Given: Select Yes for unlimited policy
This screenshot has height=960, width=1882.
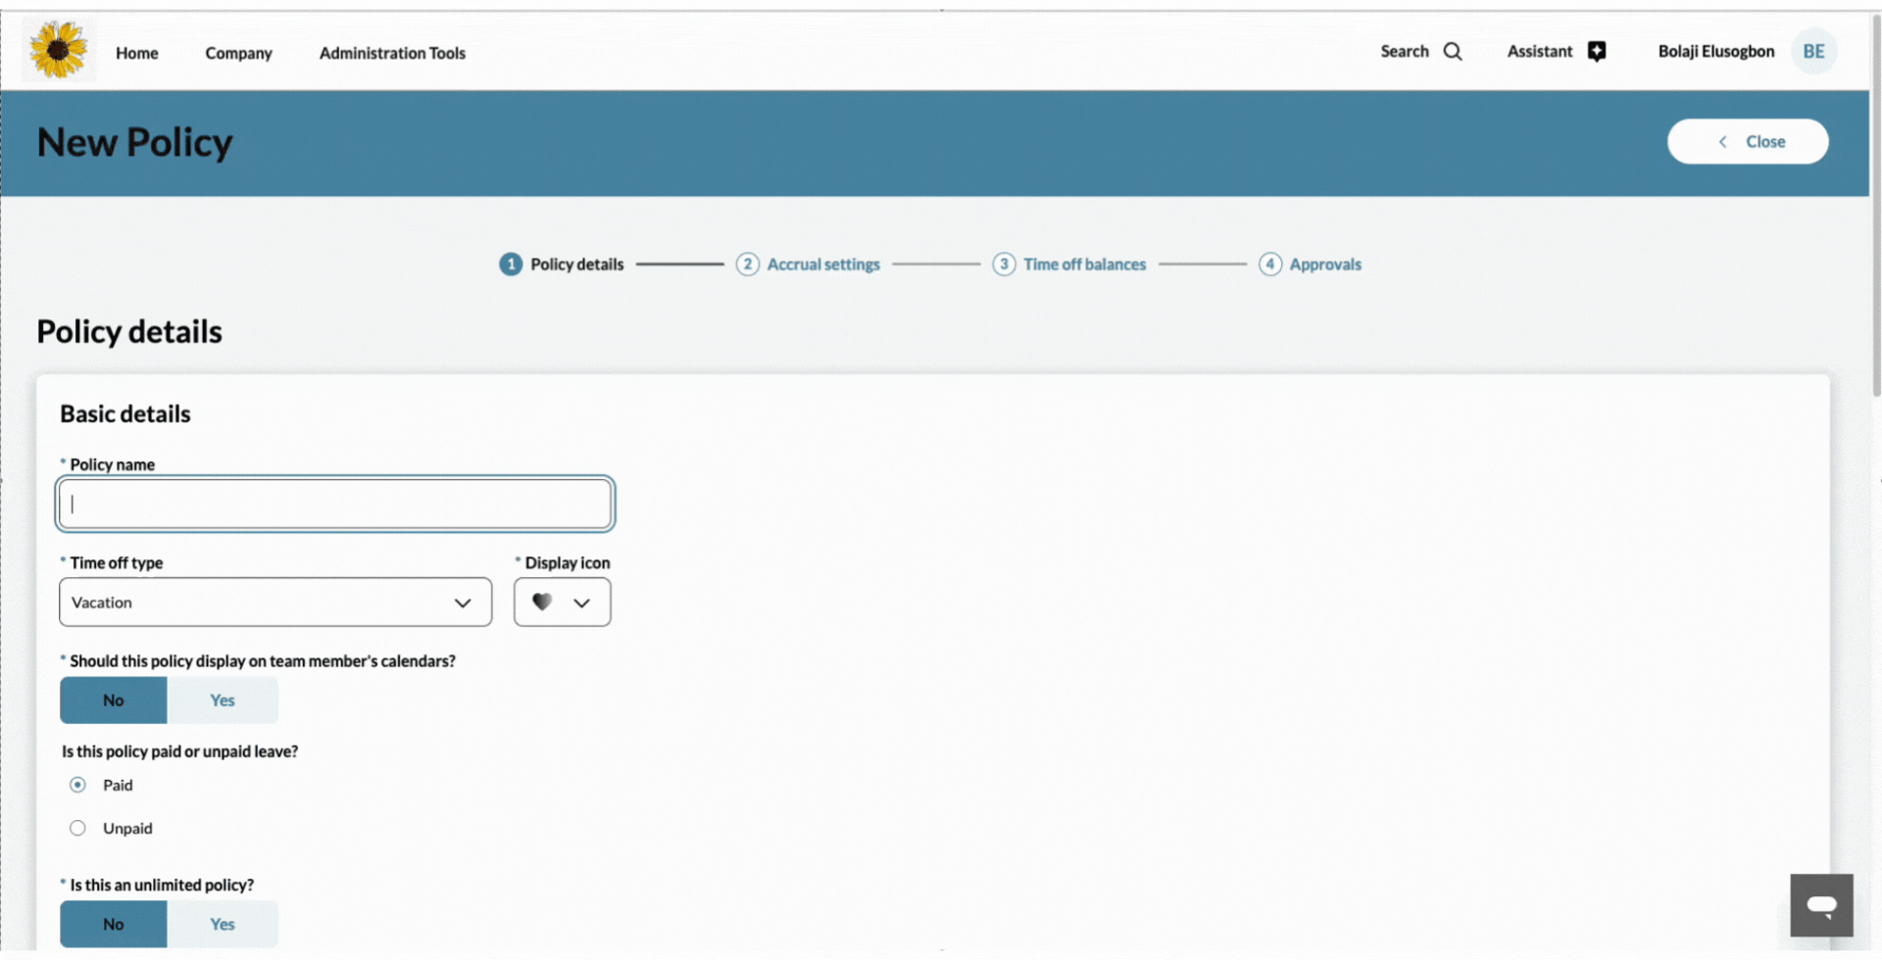Looking at the screenshot, I should point(223,925).
